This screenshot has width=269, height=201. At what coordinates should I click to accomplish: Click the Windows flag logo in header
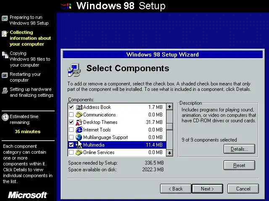(66, 6)
